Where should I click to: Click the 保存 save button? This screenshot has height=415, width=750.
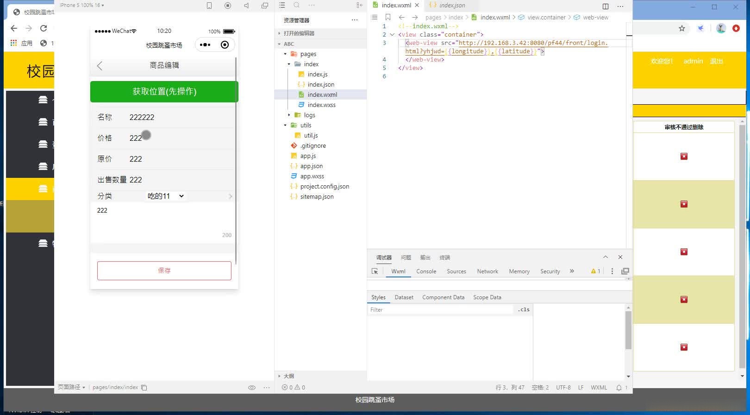pyautogui.click(x=164, y=270)
